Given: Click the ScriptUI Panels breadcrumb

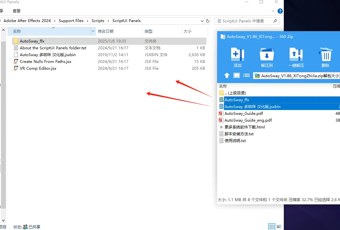Looking at the screenshot, I should point(126,21).
